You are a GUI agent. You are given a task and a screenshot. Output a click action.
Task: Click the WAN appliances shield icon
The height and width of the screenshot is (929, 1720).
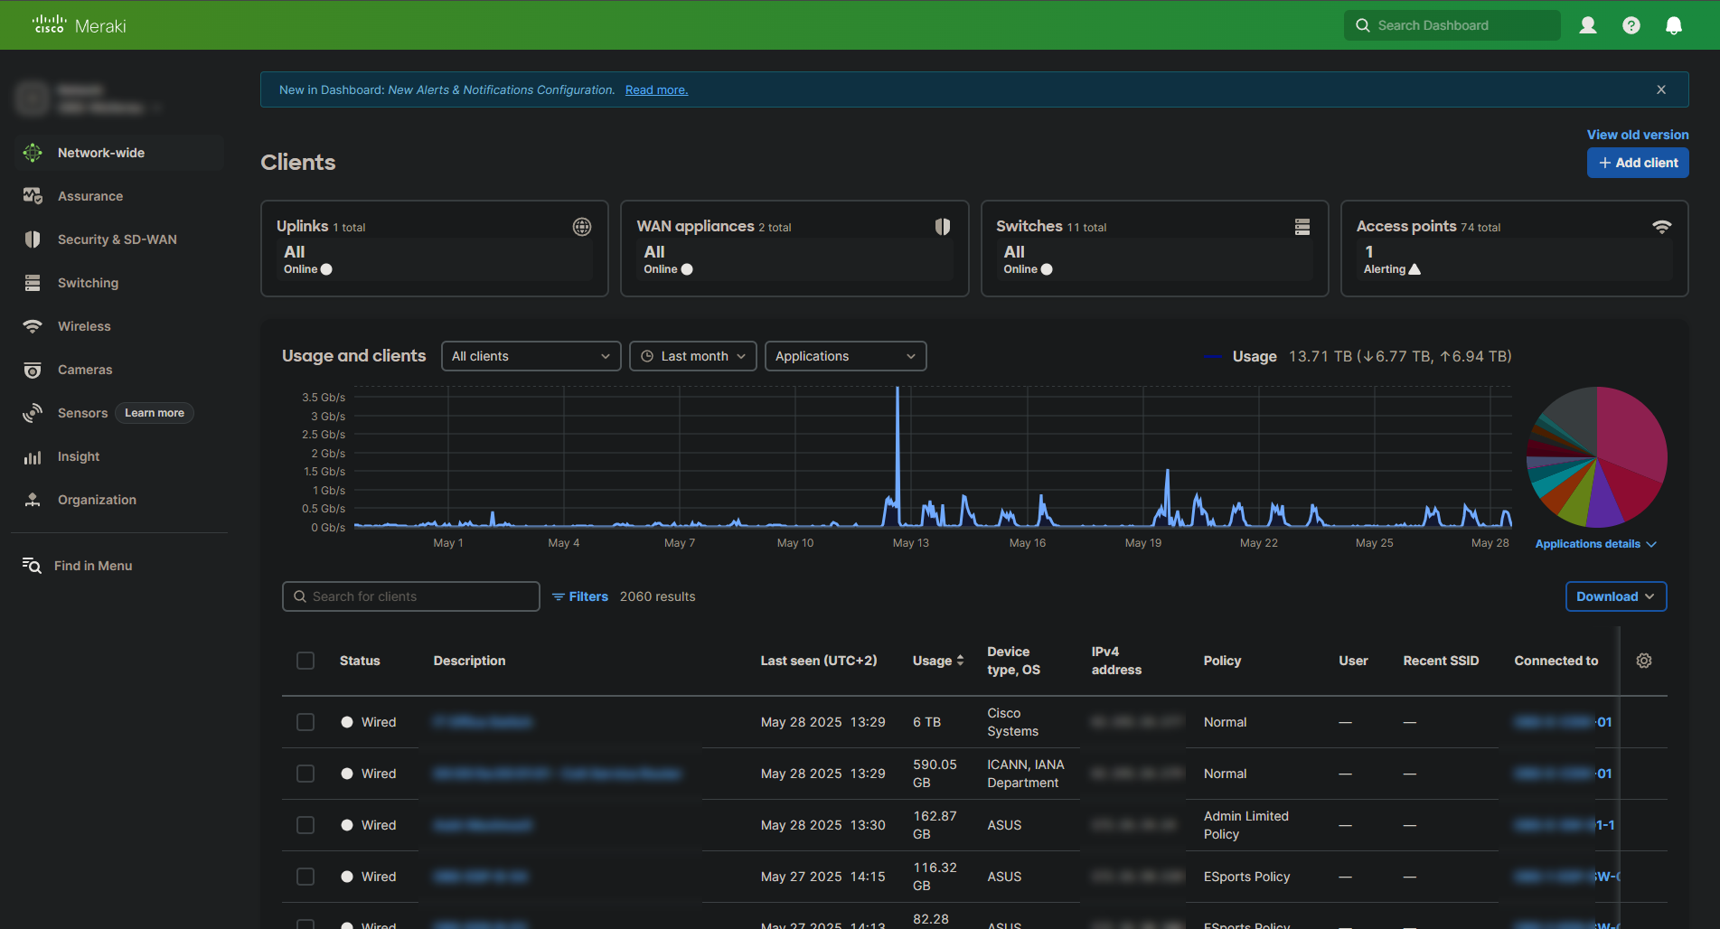click(942, 227)
